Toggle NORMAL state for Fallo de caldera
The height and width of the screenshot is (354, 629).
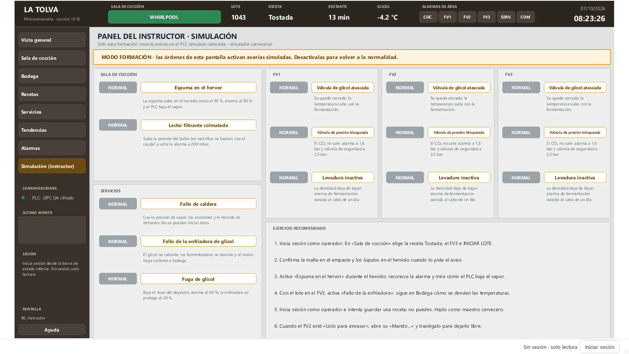(118, 204)
